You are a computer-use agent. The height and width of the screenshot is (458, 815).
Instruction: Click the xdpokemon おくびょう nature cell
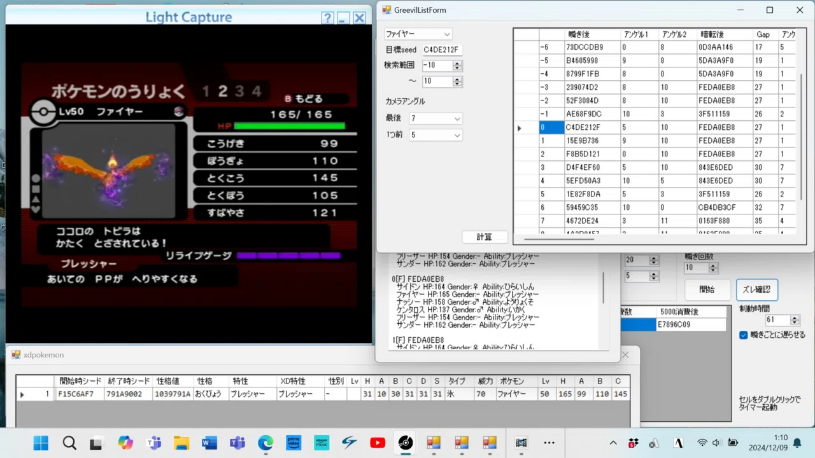click(210, 394)
